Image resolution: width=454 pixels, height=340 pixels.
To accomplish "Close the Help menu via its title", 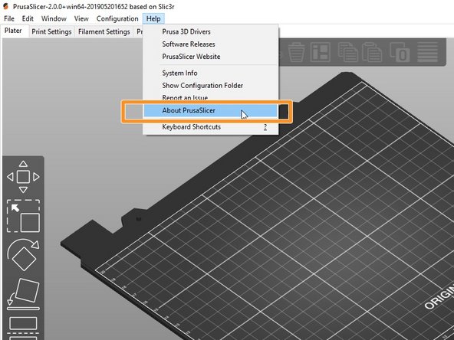I will [x=153, y=18].
